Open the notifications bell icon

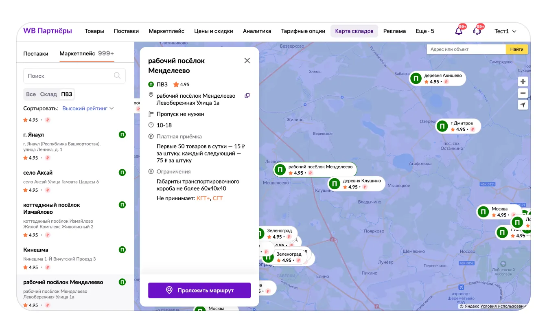pyautogui.click(x=459, y=31)
